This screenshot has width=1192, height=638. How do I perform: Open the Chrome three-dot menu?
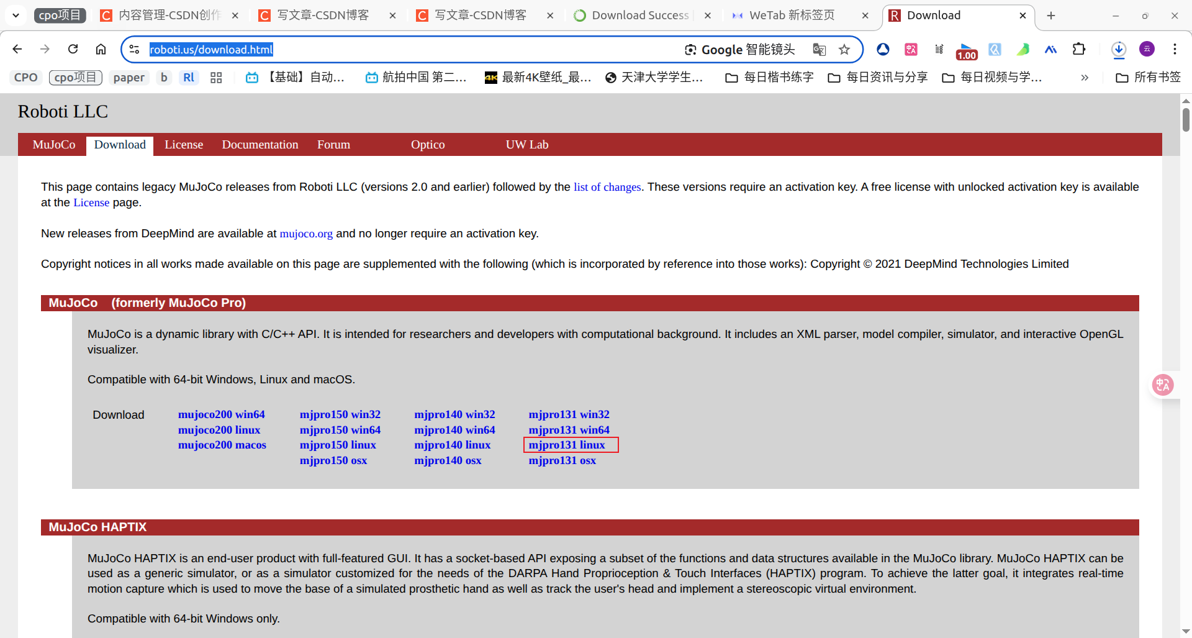(x=1175, y=49)
